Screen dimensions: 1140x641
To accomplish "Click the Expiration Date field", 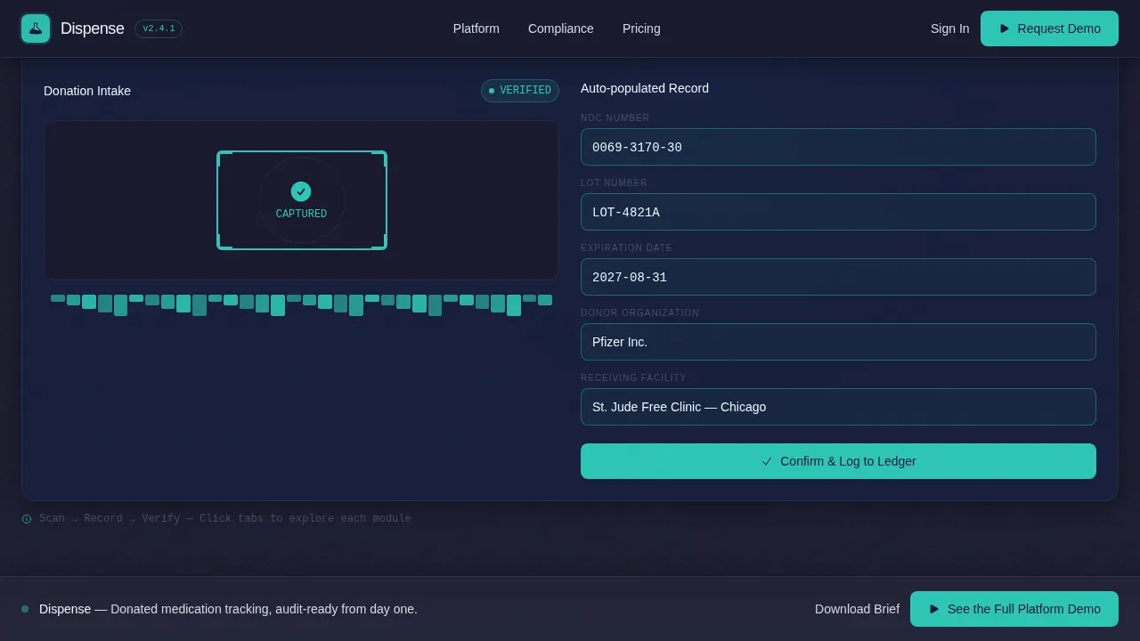I will 838,277.
